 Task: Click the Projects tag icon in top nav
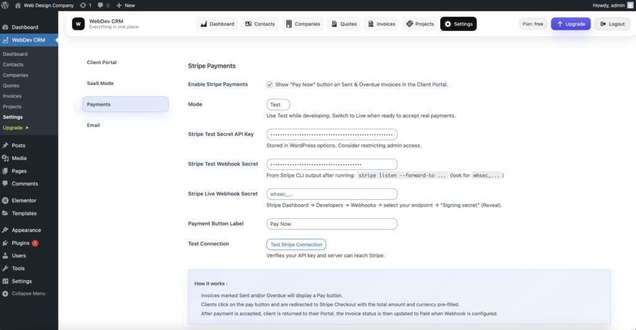tap(410, 24)
